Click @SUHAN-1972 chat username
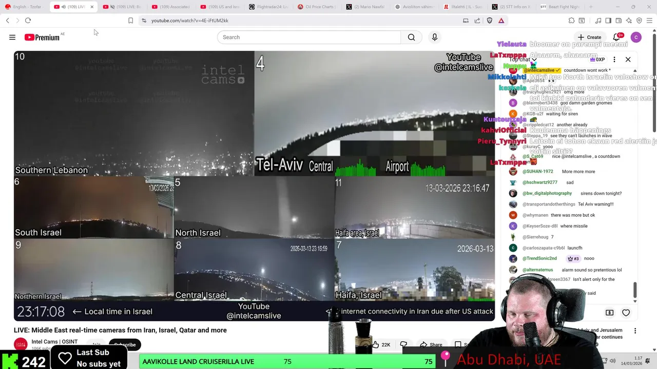Viewport: 657px width, 369px height. 537,172
